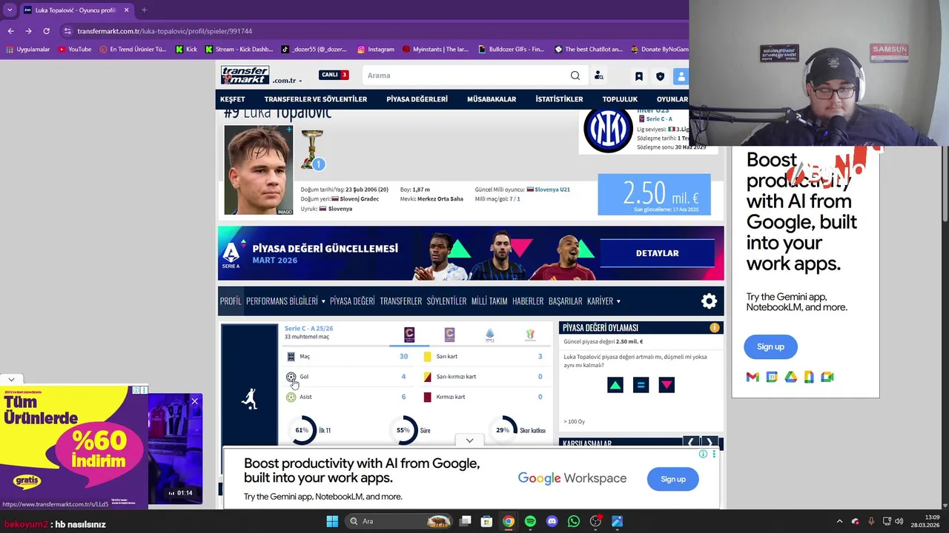
Task: Click the 61% İlk 11 progress ring
Action: coord(302,430)
